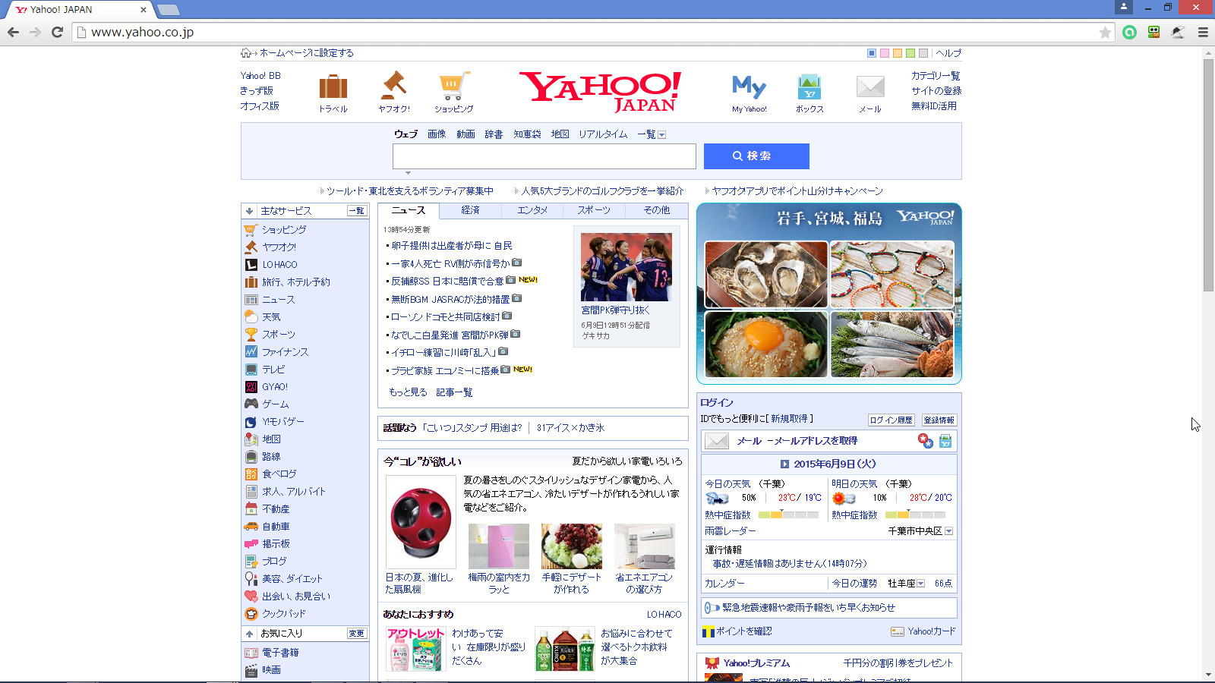
Task: Open ヘルプ link at top right
Action: pos(948,53)
